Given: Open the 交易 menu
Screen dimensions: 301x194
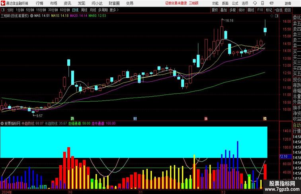Looking at the screenshot, I should coord(129,3).
